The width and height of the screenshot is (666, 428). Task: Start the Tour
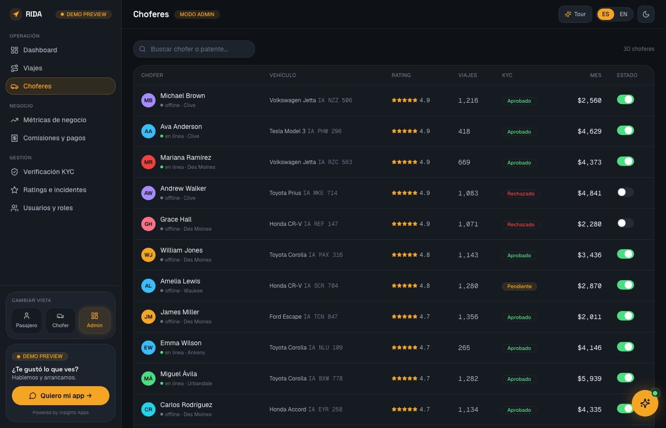pyautogui.click(x=575, y=14)
